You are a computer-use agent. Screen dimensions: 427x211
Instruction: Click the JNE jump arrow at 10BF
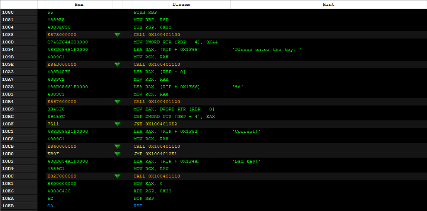coord(117,124)
